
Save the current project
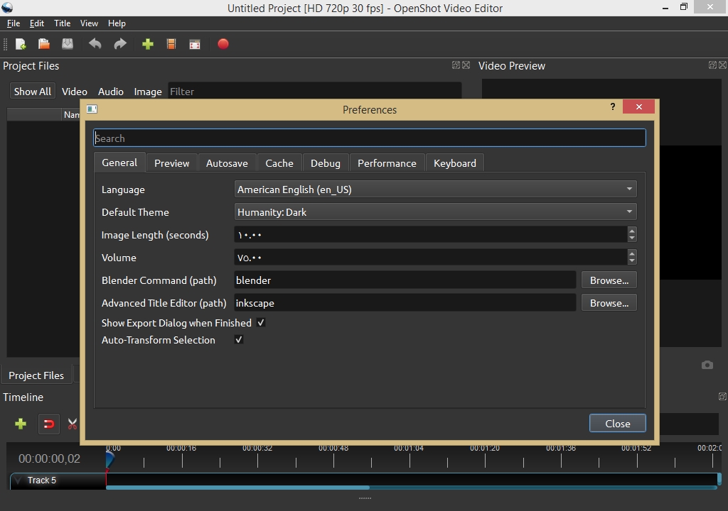pyautogui.click(x=67, y=43)
